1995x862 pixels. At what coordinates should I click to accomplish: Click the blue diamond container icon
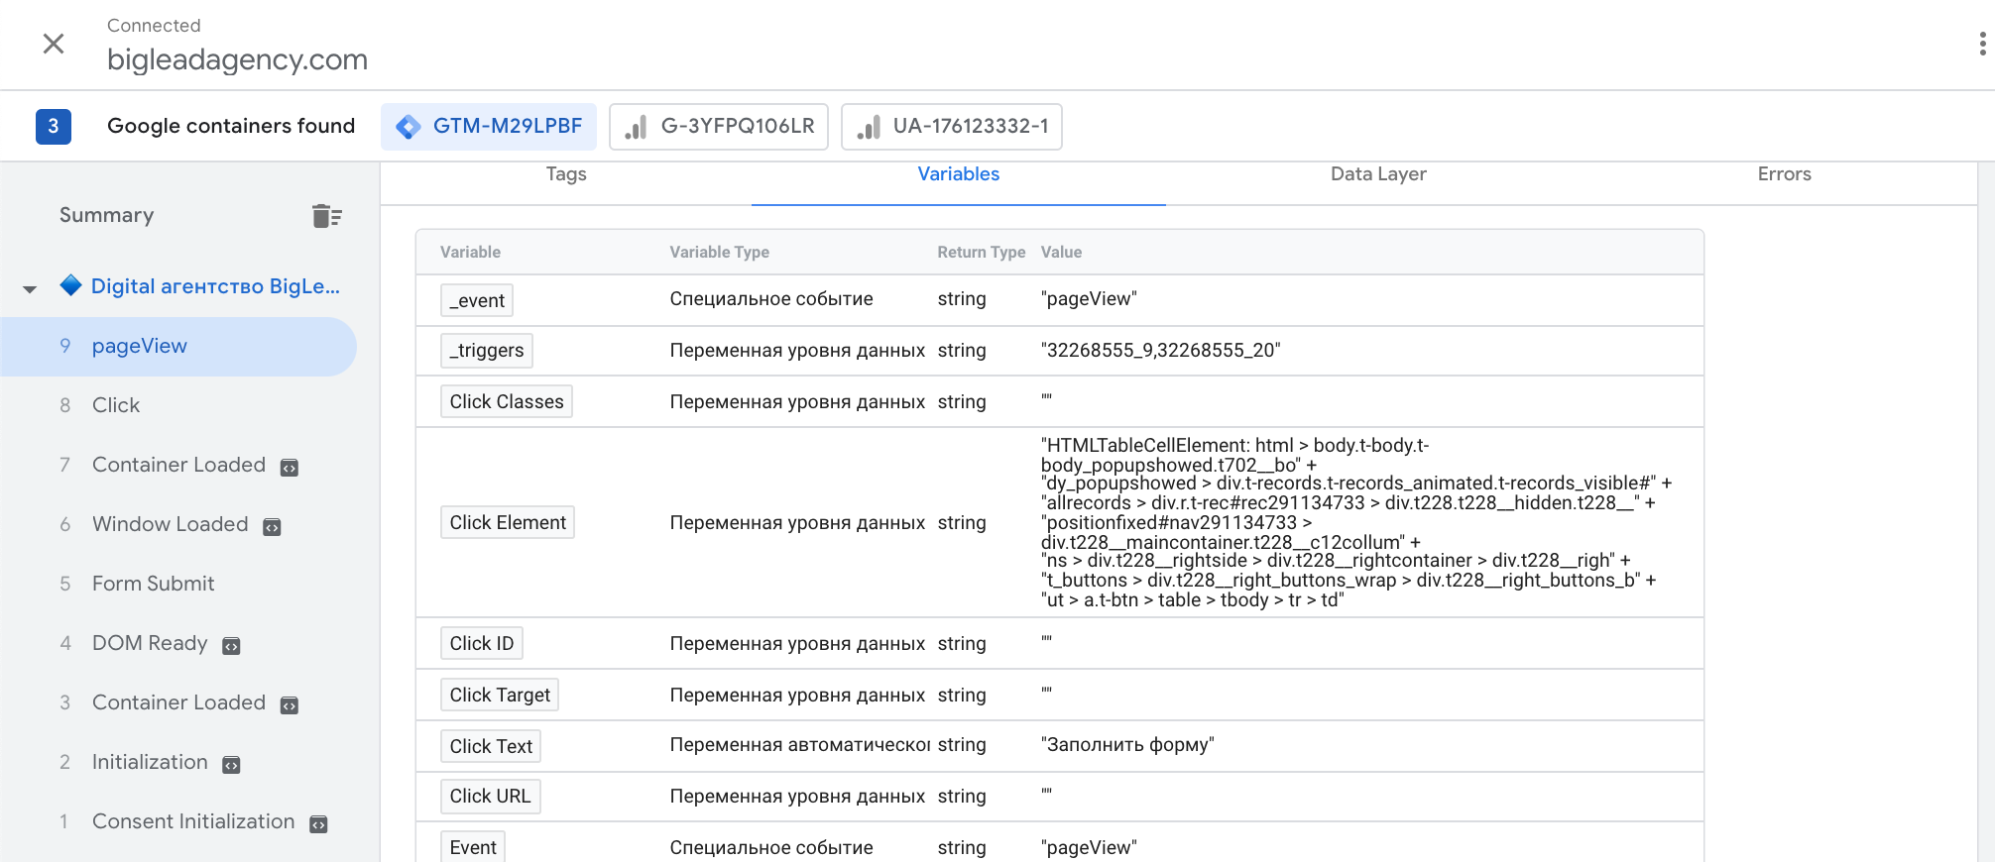pyautogui.click(x=70, y=285)
